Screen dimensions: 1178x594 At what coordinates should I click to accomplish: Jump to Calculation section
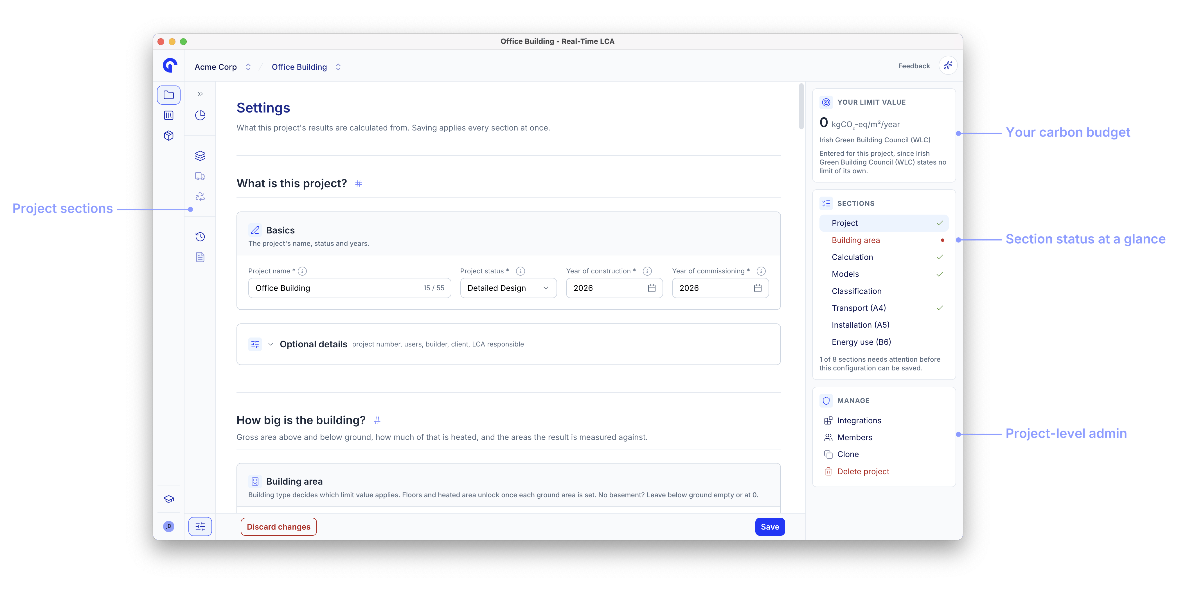coord(884,257)
